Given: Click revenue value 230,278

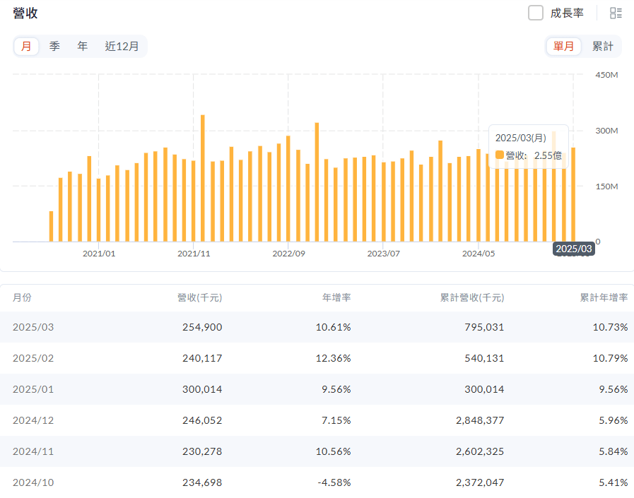Looking at the screenshot, I should 202,451.
